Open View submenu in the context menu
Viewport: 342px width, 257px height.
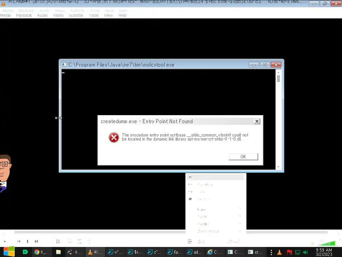215,209
